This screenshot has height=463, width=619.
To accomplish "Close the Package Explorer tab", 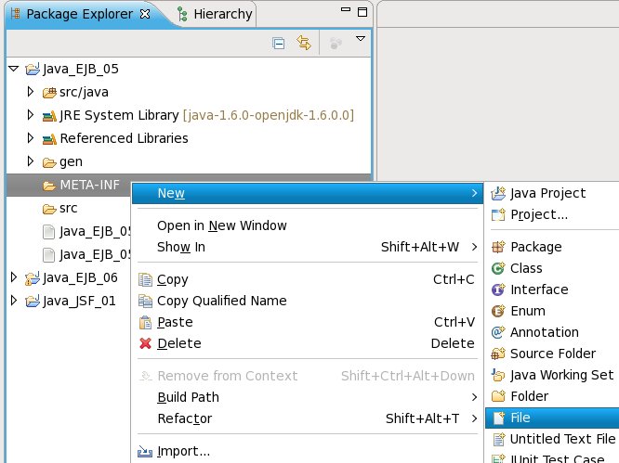I will [x=144, y=14].
